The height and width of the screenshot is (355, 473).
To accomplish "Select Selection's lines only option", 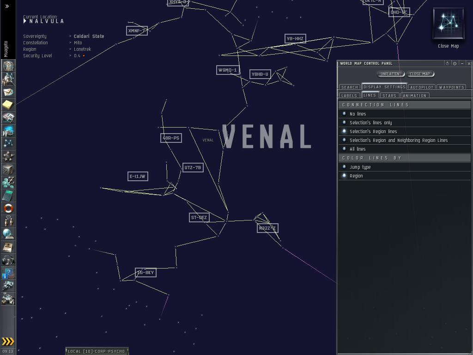I will [x=405, y=122].
